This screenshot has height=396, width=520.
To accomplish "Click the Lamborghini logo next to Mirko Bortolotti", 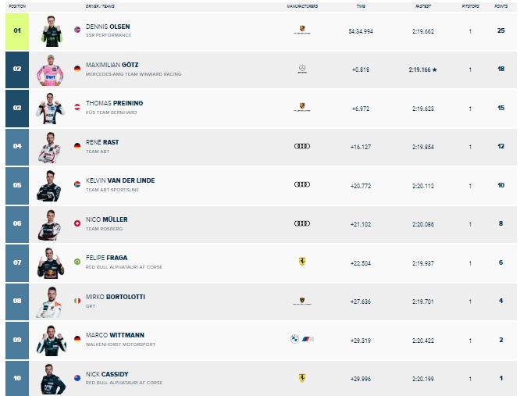I will (x=302, y=301).
